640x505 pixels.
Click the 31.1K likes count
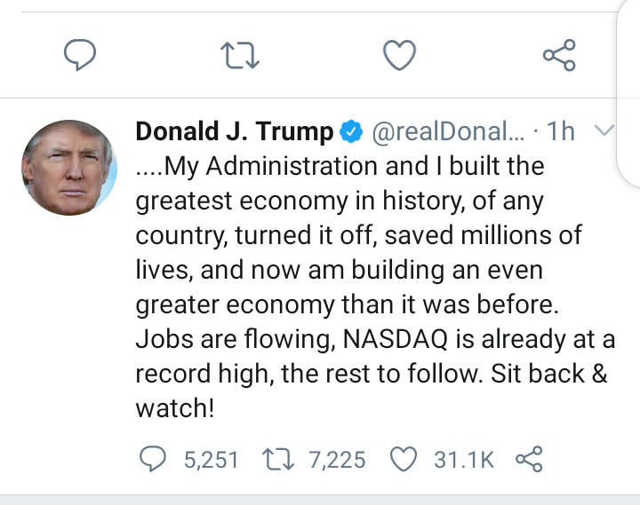click(463, 460)
